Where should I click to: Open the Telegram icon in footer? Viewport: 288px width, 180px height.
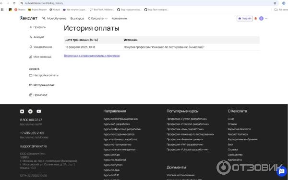[x=31, y=112]
